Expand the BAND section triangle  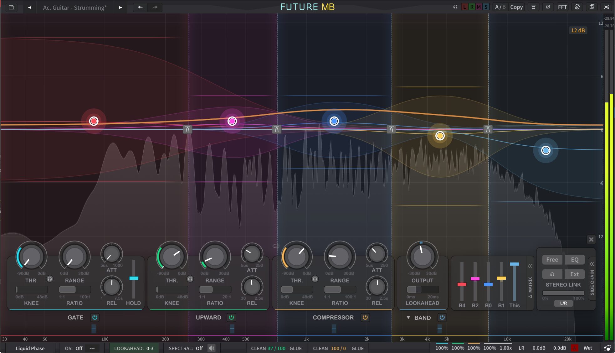coord(408,318)
